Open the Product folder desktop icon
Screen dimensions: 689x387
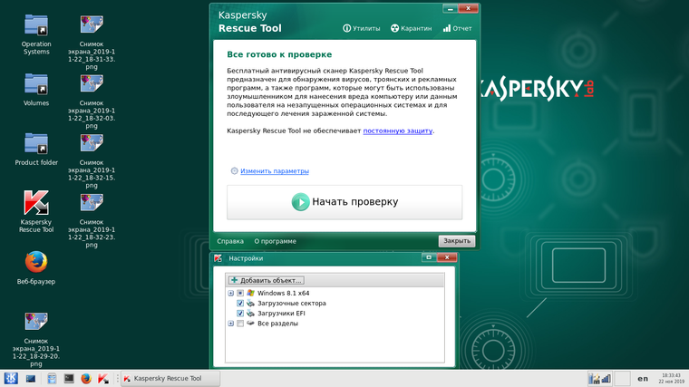[36, 149]
